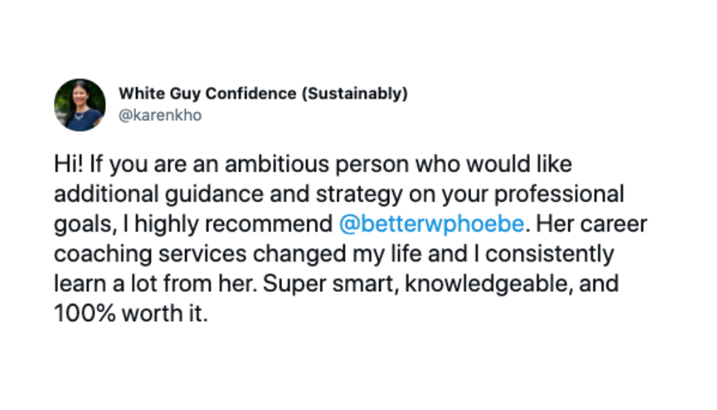Click the word "professional" in the tweet

tap(560, 194)
